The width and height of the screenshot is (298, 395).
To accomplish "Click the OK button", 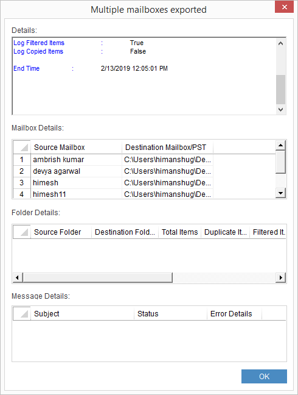I will pyautogui.click(x=264, y=376).
